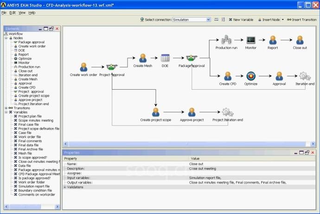320x214 pixels.
Task: Click the Close out node icon
Action: pyautogui.click(x=300, y=40)
